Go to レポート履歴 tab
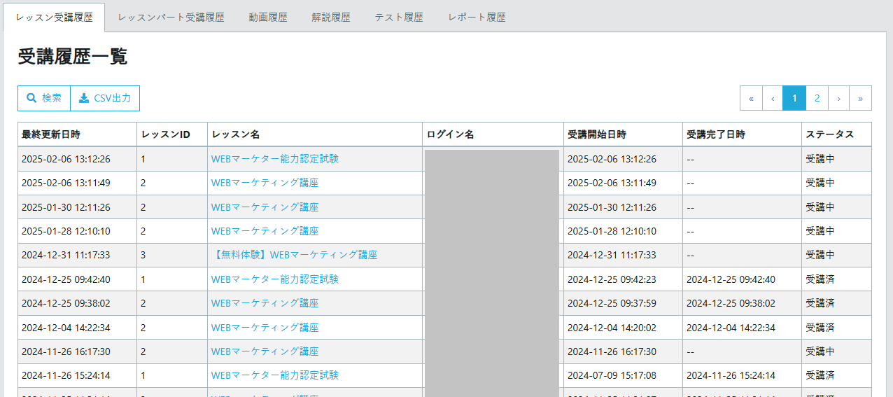The width and height of the screenshot is (893, 397). point(477,18)
